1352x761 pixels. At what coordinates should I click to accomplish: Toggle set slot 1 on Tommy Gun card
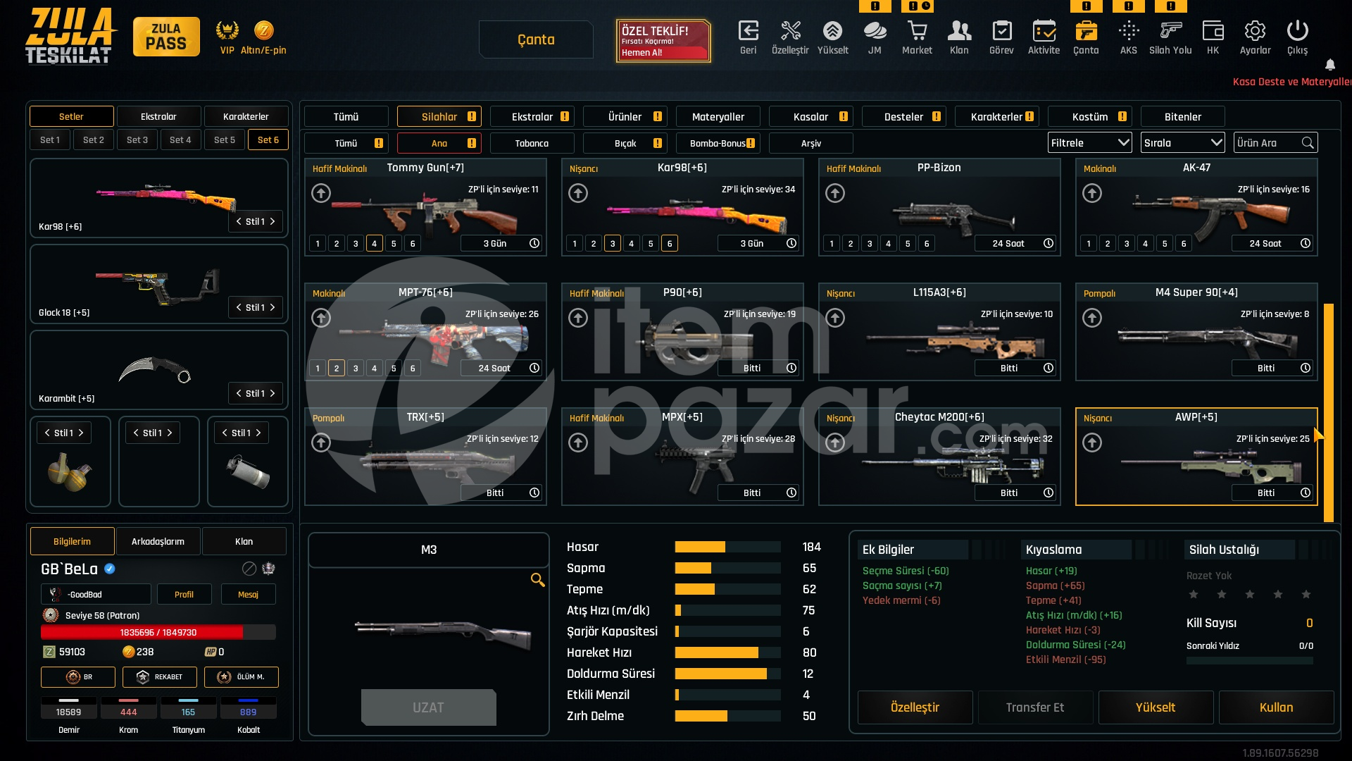(318, 244)
